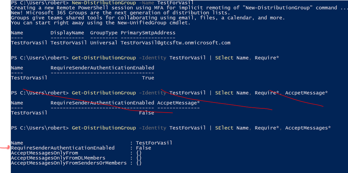
Task: Click the misspelled AccpetMessage* command argument
Action: [x=306, y=93]
